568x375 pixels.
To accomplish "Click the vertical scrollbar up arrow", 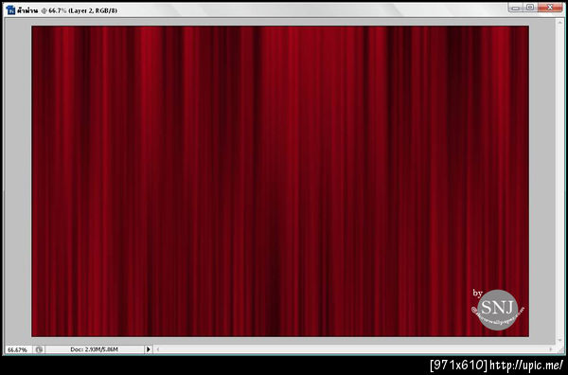I will coord(560,23).
